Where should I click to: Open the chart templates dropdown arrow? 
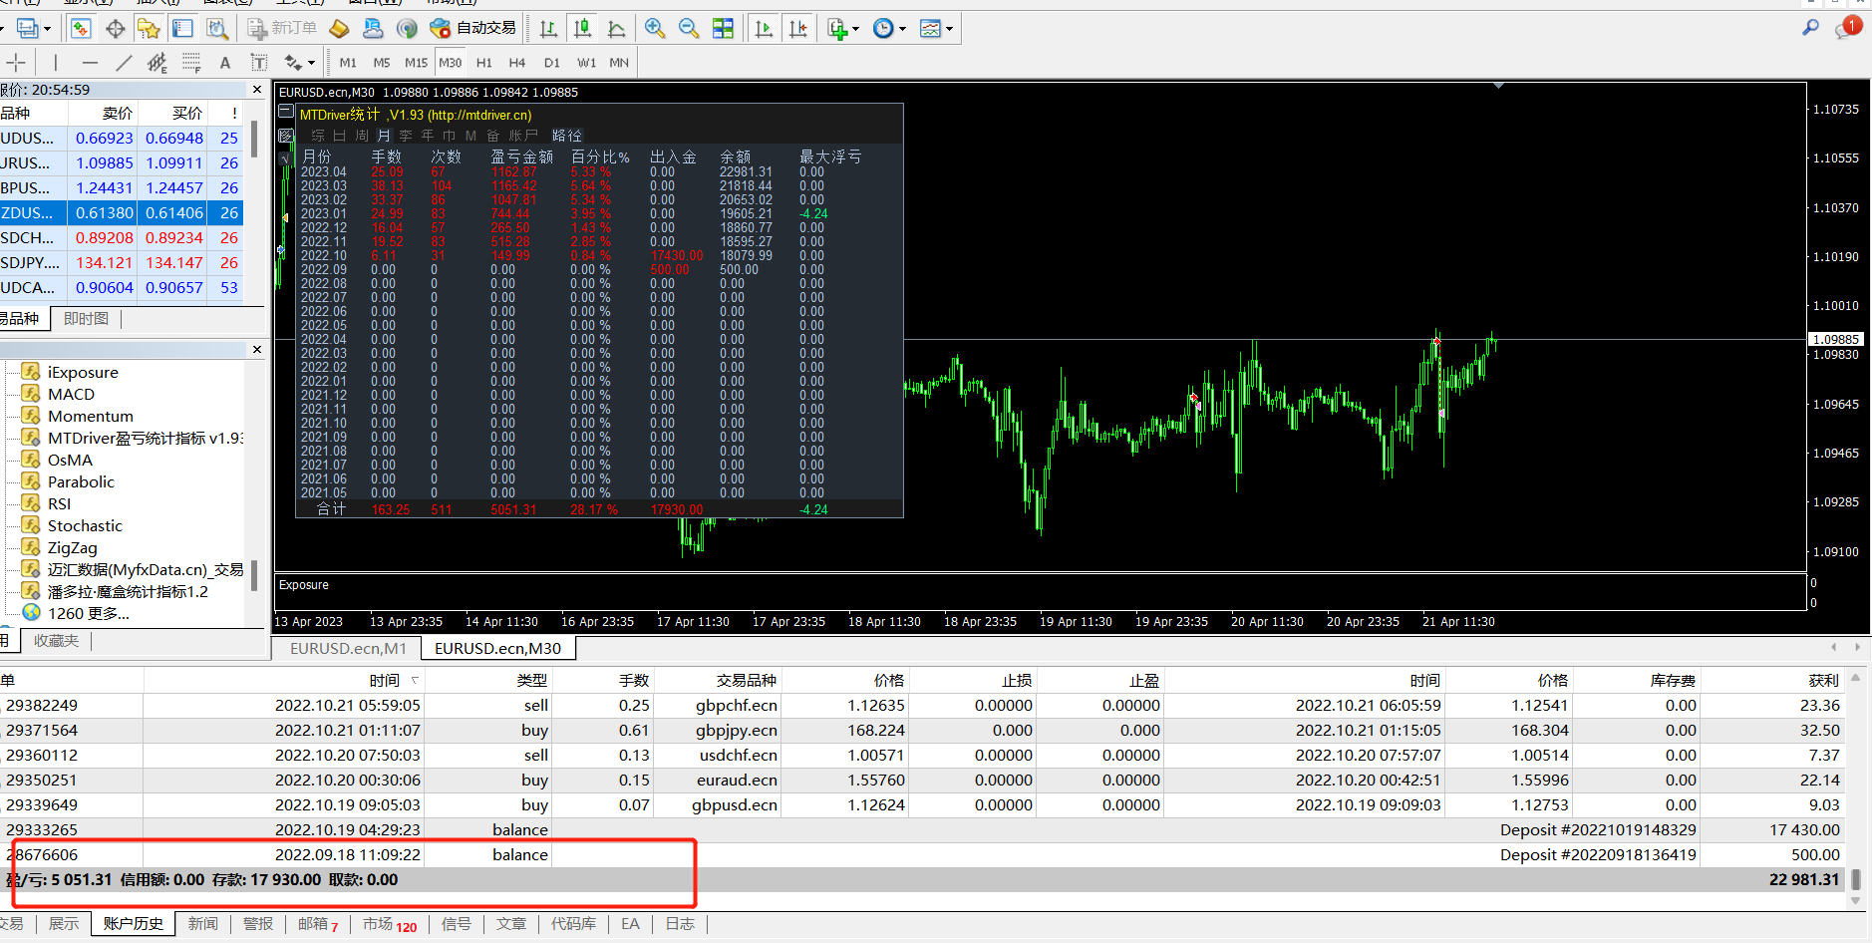coord(949,29)
